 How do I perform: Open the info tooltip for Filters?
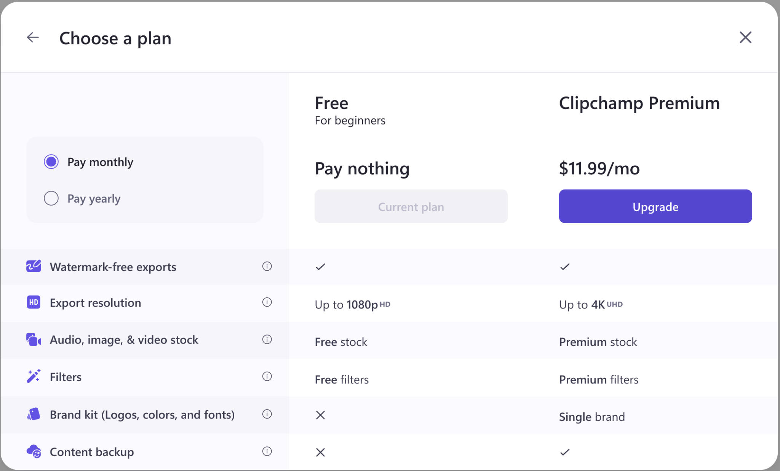pos(267,377)
